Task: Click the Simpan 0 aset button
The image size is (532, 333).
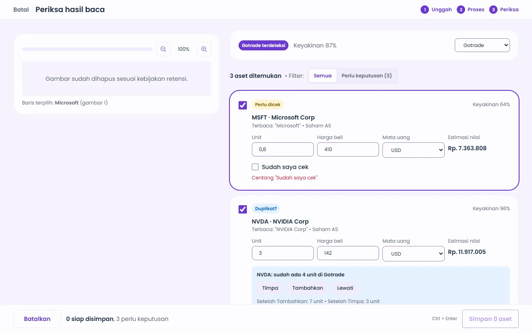Action: pos(490,319)
